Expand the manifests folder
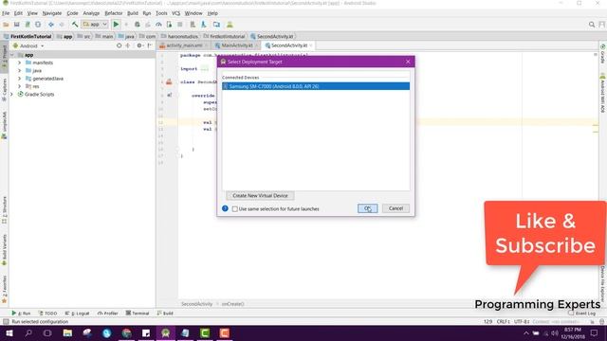The height and width of the screenshot is (341, 607). pyautogui.click(x=19, y=63)
